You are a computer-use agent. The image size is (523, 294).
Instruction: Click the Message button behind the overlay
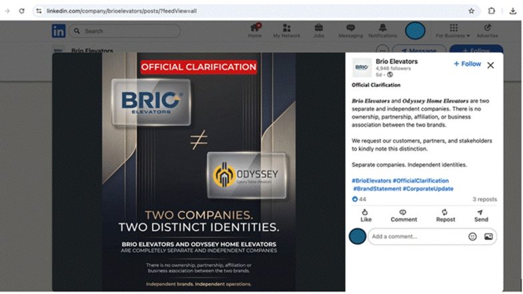coord(419,50)
